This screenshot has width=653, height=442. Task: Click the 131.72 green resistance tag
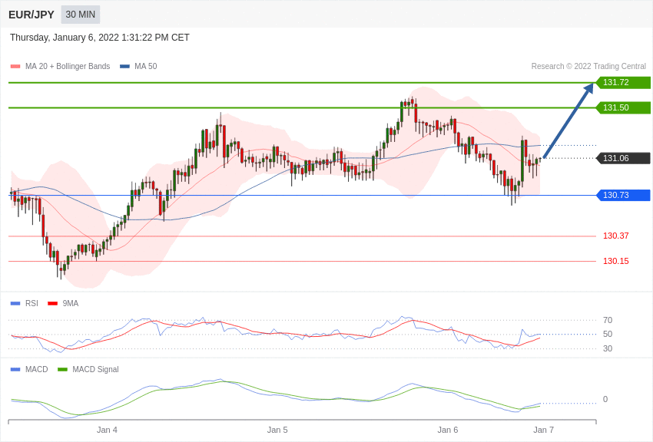[x=623, y=82]
